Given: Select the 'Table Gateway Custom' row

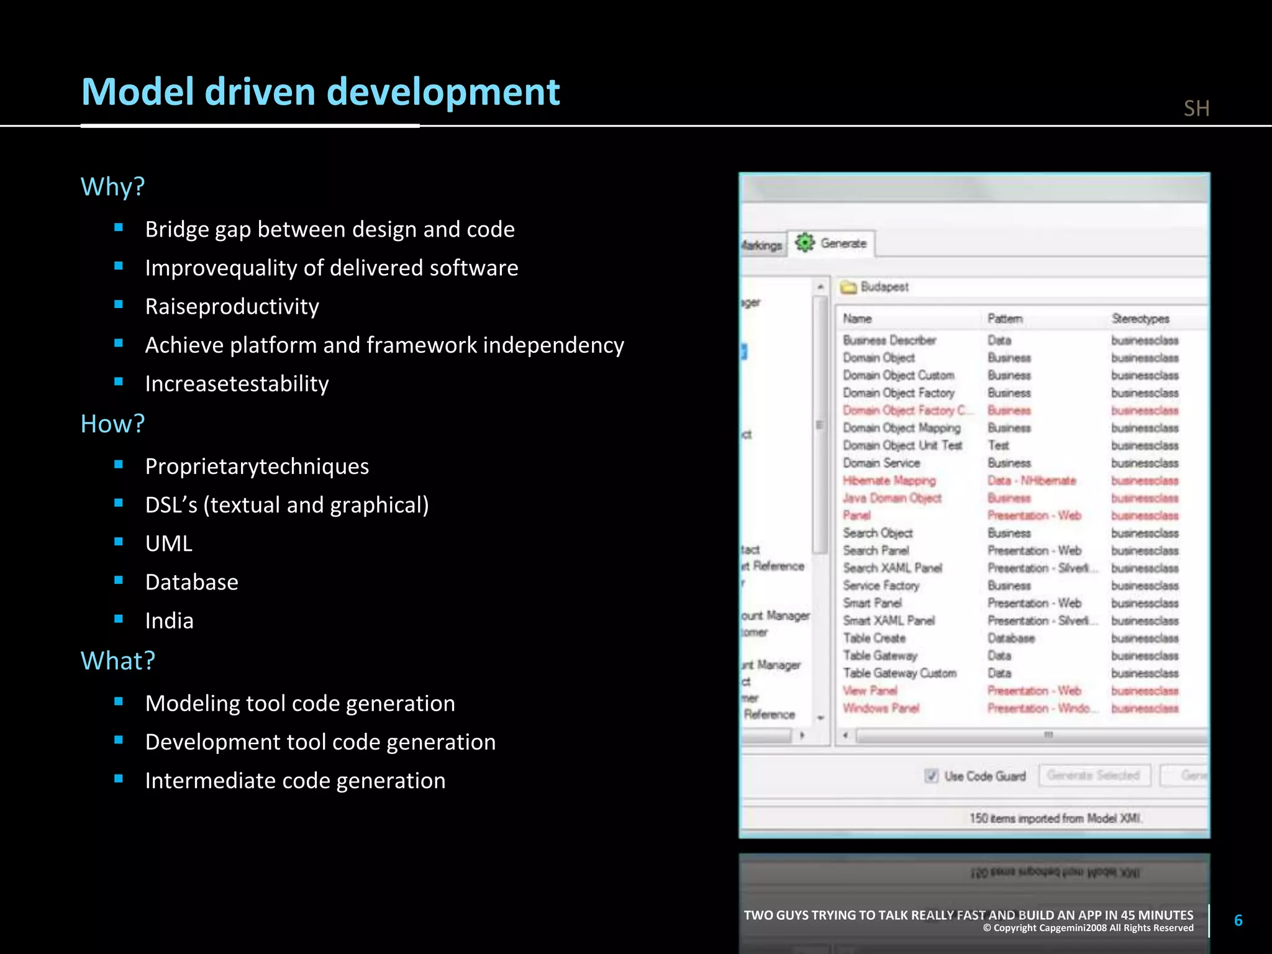Looking at the screenshot, I should [x=1011, y=673].
